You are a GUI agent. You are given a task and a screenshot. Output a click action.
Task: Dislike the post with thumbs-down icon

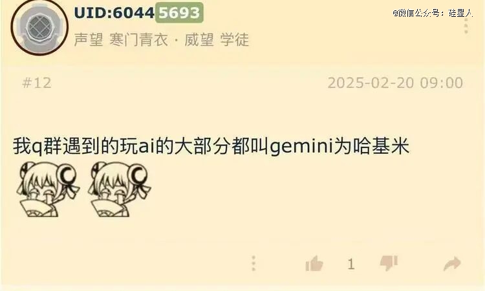pyautogui.click(x=389, y=263)
